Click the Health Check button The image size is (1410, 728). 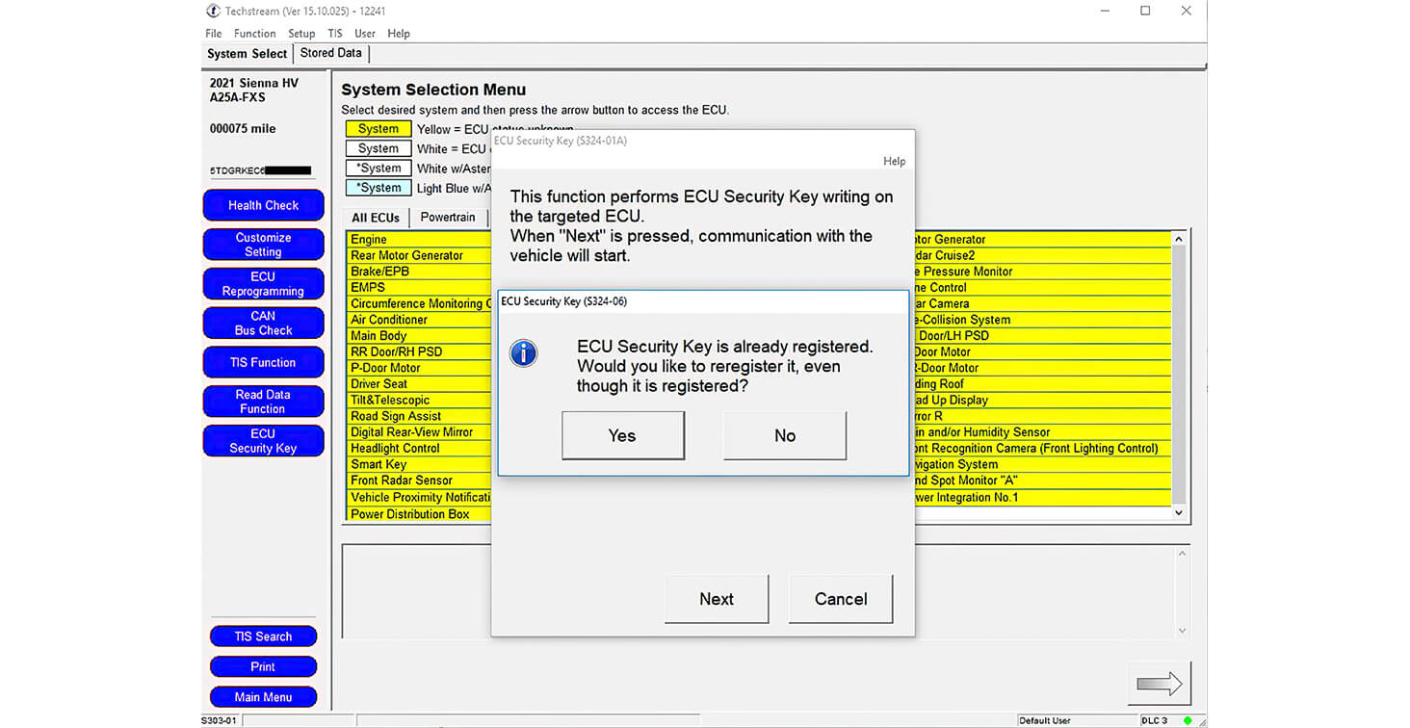[x=263, y=205]
